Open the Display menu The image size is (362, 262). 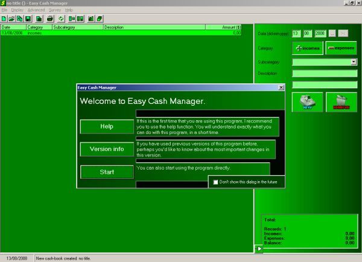17,10
